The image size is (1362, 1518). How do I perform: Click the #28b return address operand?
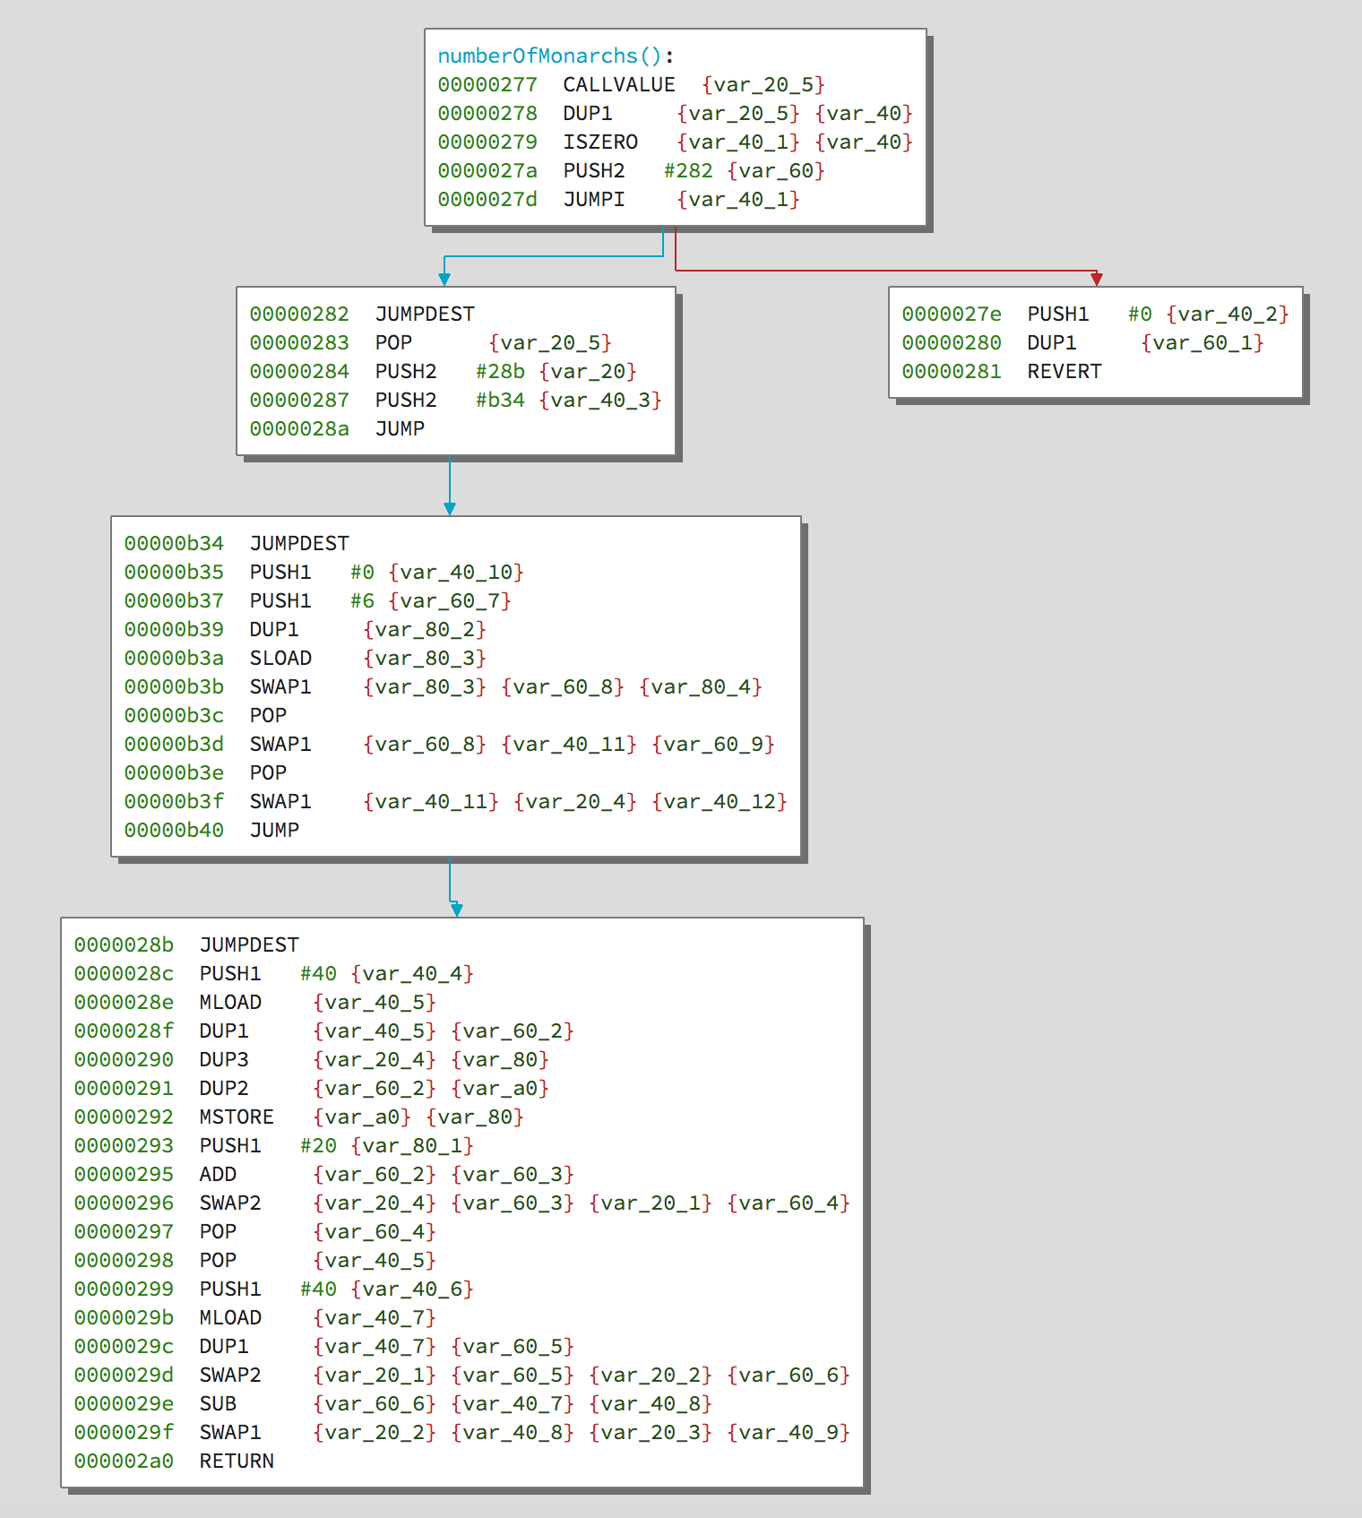click(x=500, y=371)
